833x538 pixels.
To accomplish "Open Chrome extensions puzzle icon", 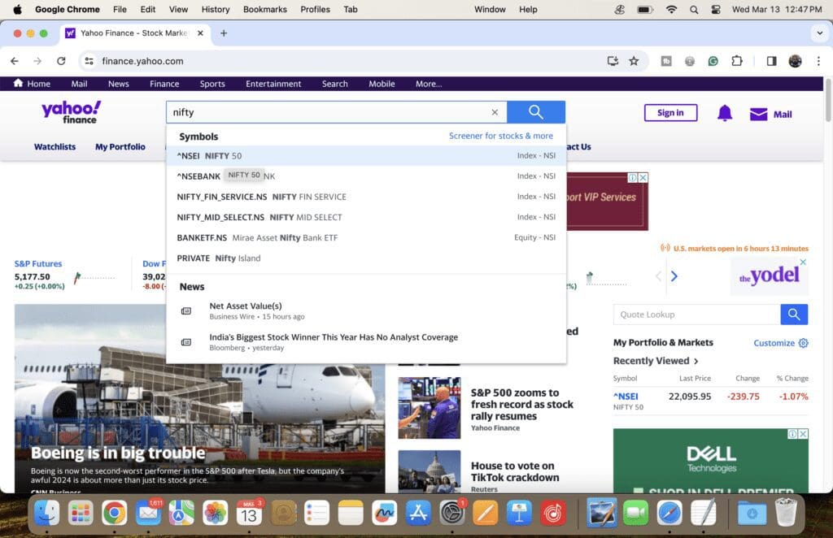I will [737, 61].
